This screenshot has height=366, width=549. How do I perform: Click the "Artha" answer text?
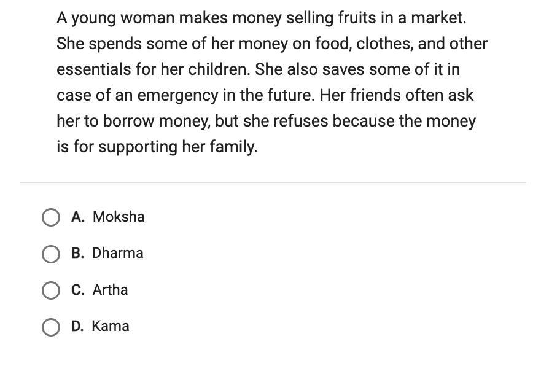click(111, 289)
